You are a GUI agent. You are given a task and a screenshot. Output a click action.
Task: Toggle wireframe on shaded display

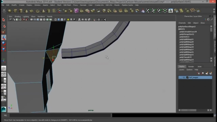(62, 20)
